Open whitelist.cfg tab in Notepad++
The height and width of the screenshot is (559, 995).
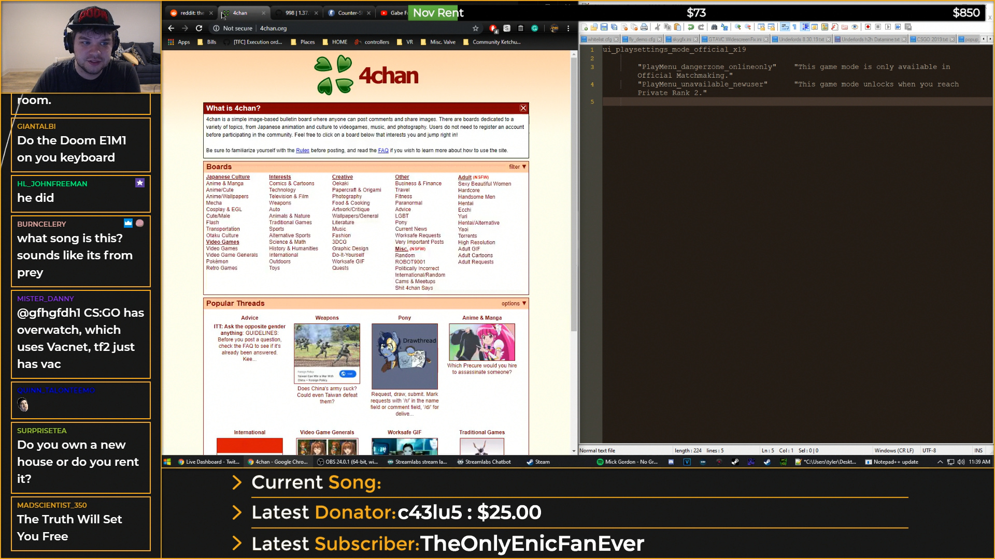point(600,40)
